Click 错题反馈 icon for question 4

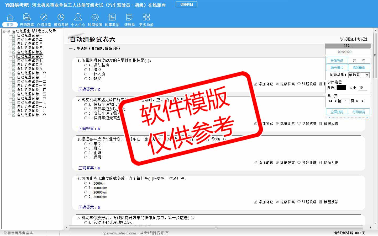(321, 202)
